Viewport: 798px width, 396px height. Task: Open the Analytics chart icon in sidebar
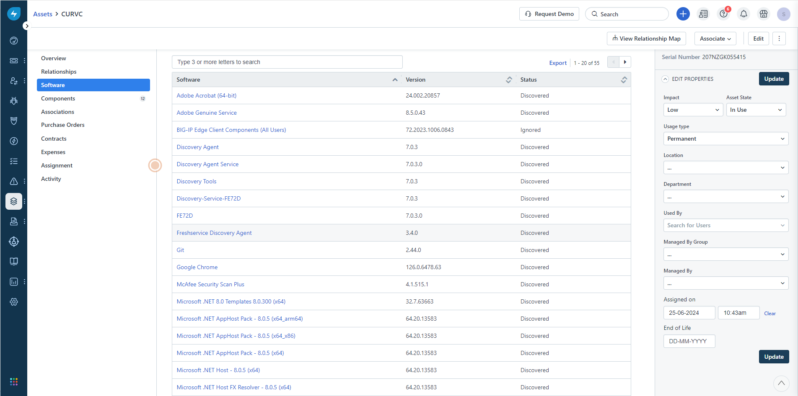(14, 282)
